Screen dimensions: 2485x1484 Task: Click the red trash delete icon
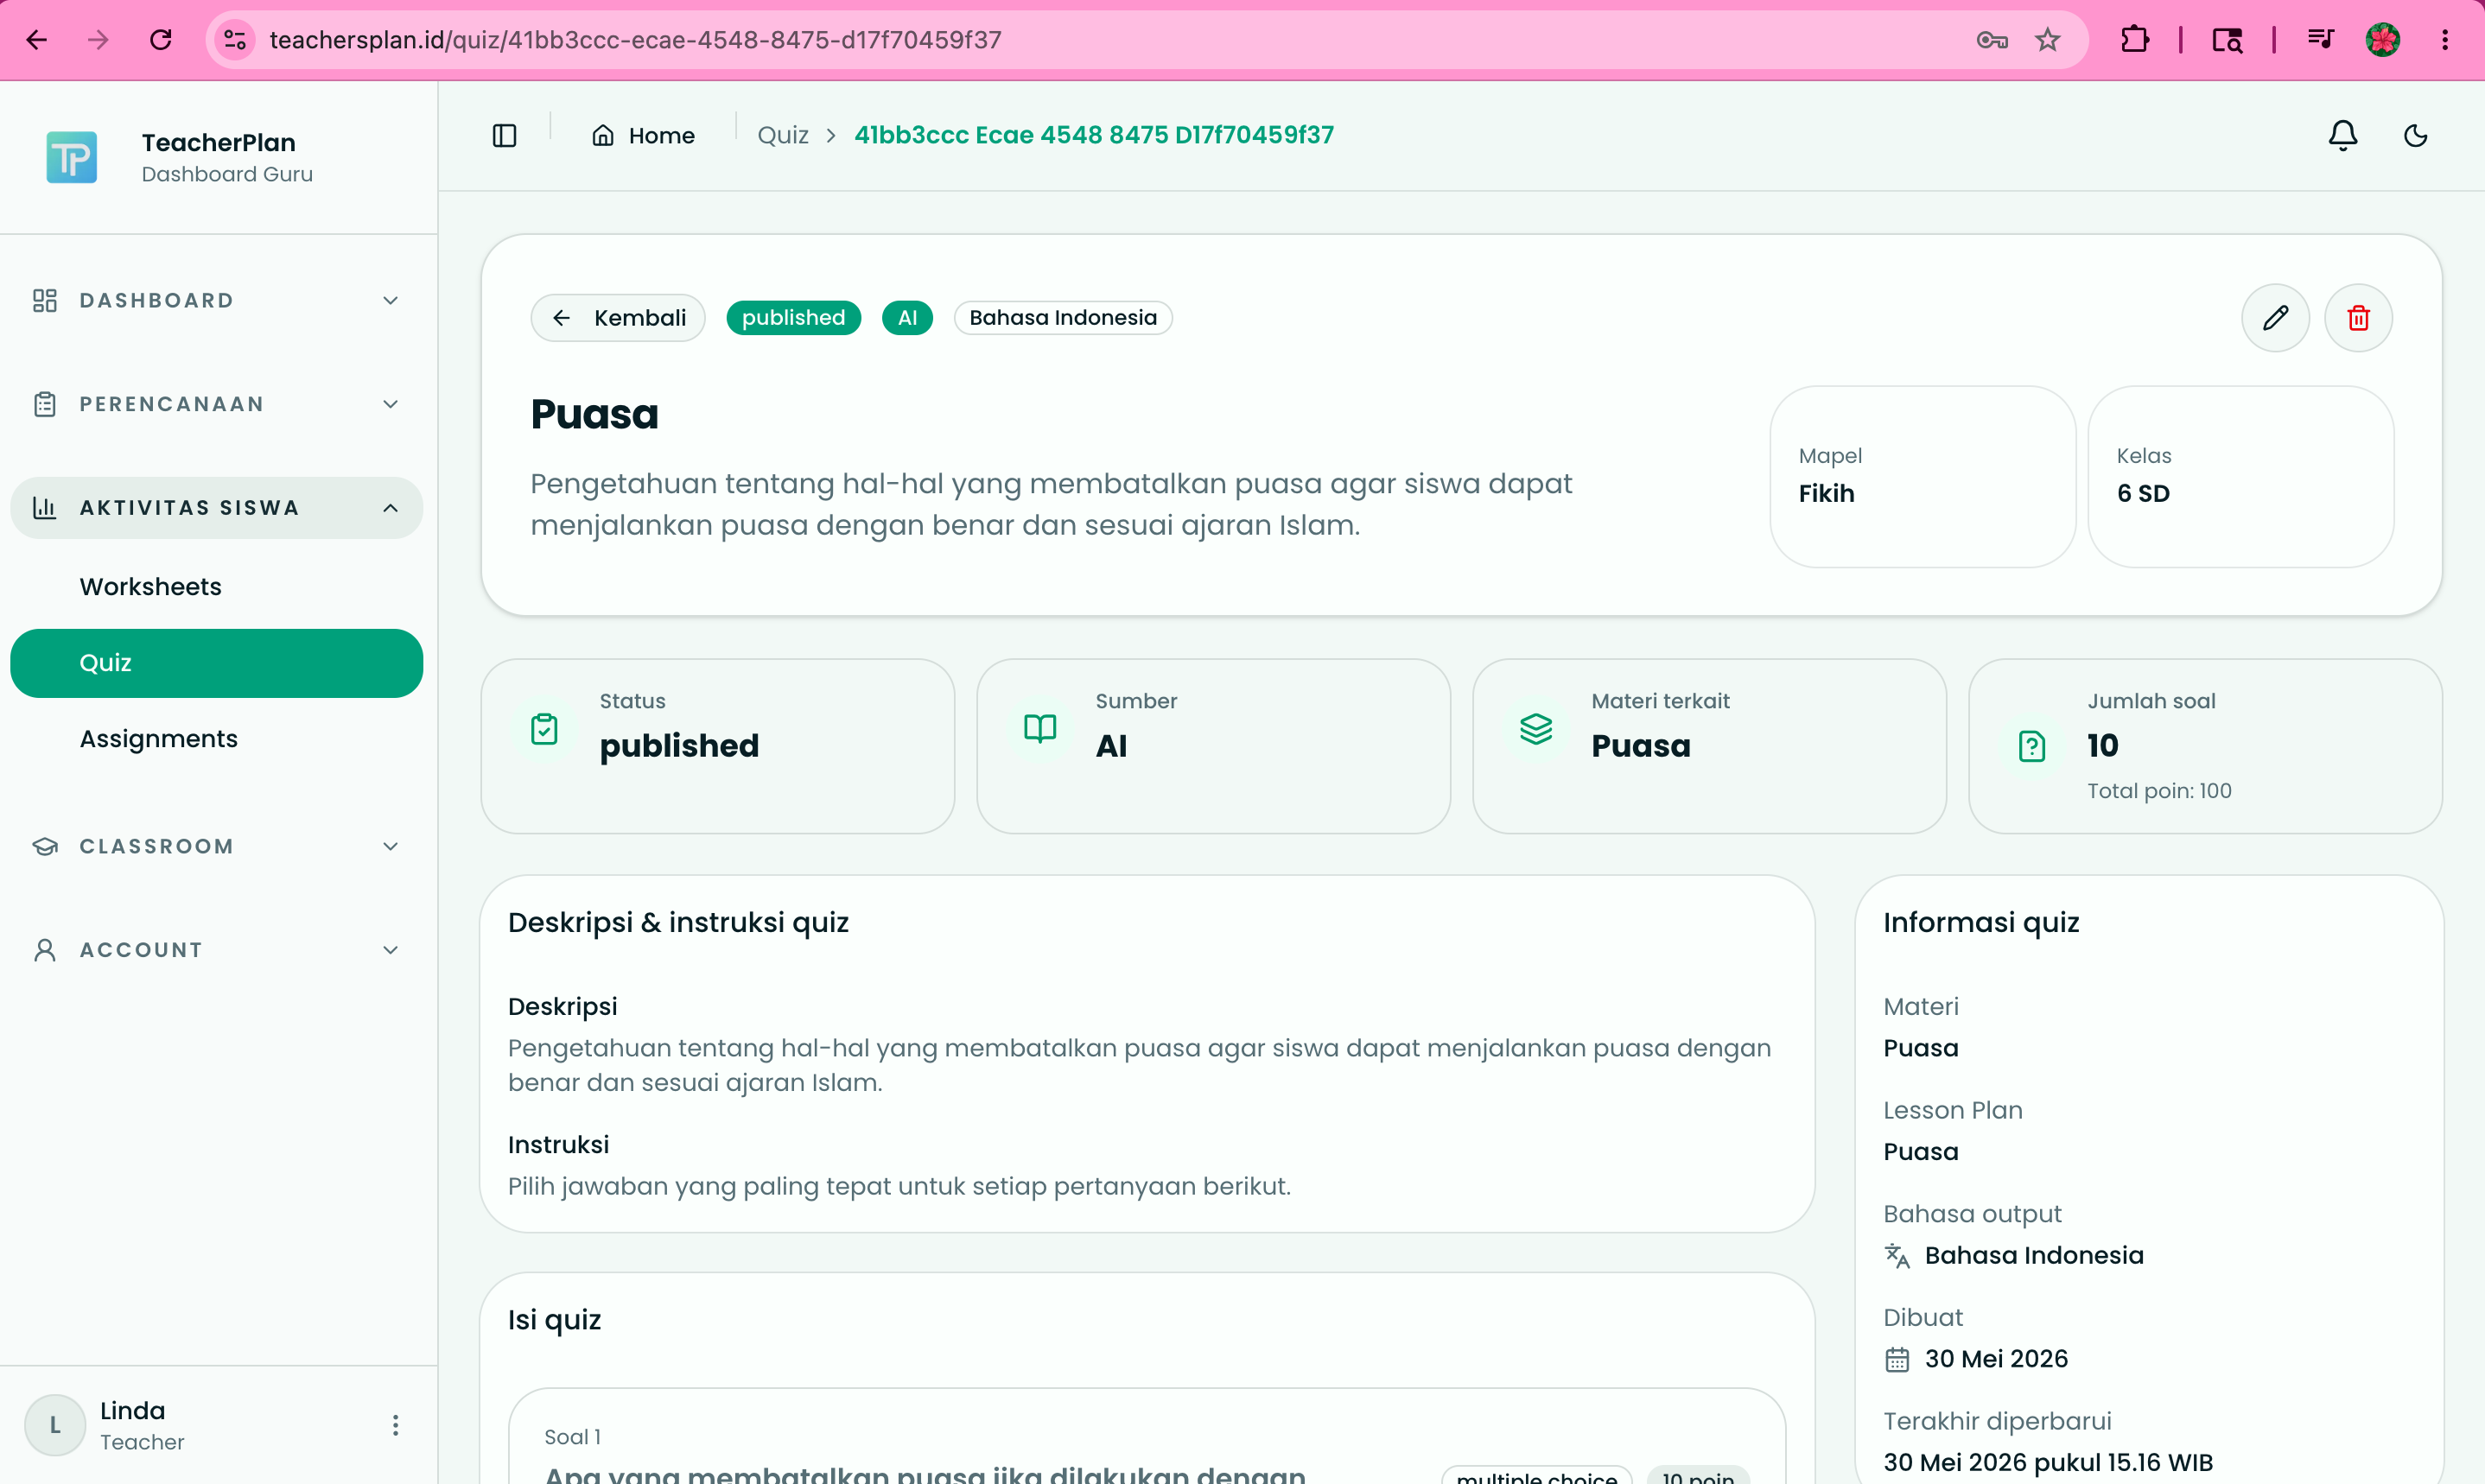[2358, 318]
